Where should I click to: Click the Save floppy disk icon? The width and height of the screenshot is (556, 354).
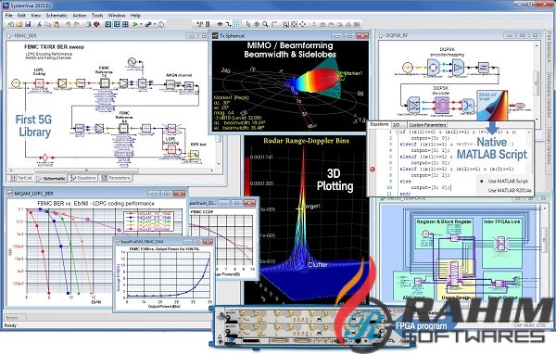(28, 24)
